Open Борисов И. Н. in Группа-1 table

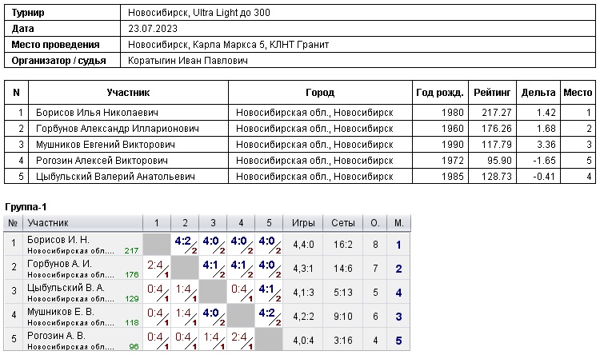pyautogui.click(x=58, y=240)
